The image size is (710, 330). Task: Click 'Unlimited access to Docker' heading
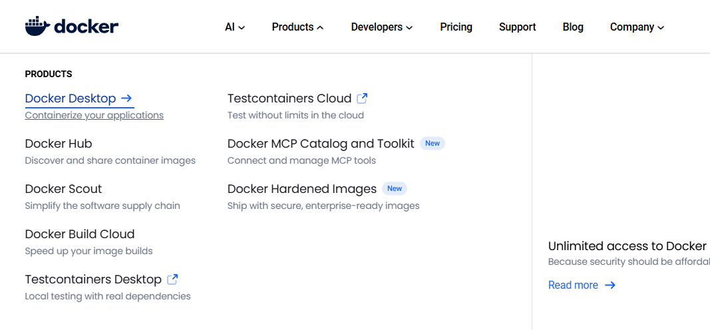629,246
